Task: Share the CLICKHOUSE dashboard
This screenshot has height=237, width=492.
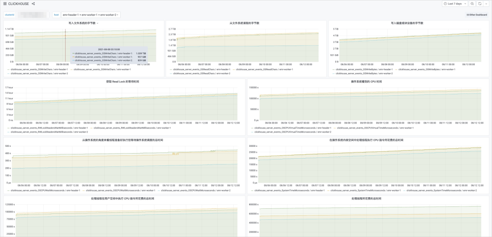Action: point(33,4)
